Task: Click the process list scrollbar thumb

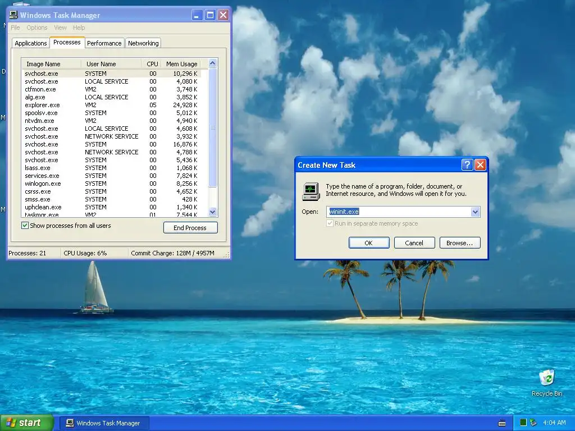Action: (212, 127)
